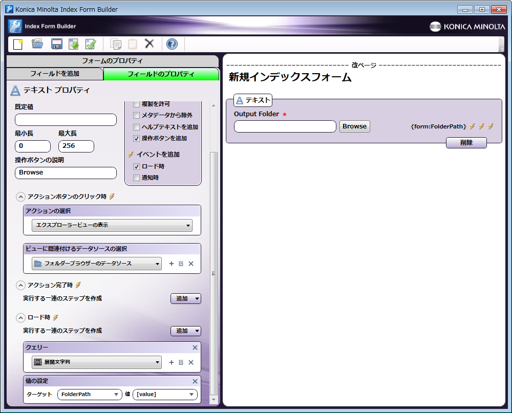Open the ターゲット dropdown showing FolderPath
Image resolution: width=512 pixels, height=413 pixels.
[90, 394]
